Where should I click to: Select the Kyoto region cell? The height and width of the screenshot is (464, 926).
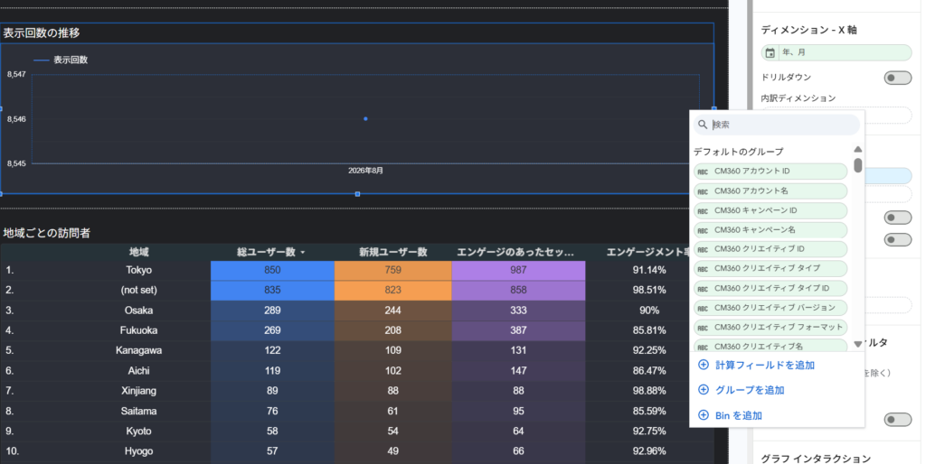[138, 431]
